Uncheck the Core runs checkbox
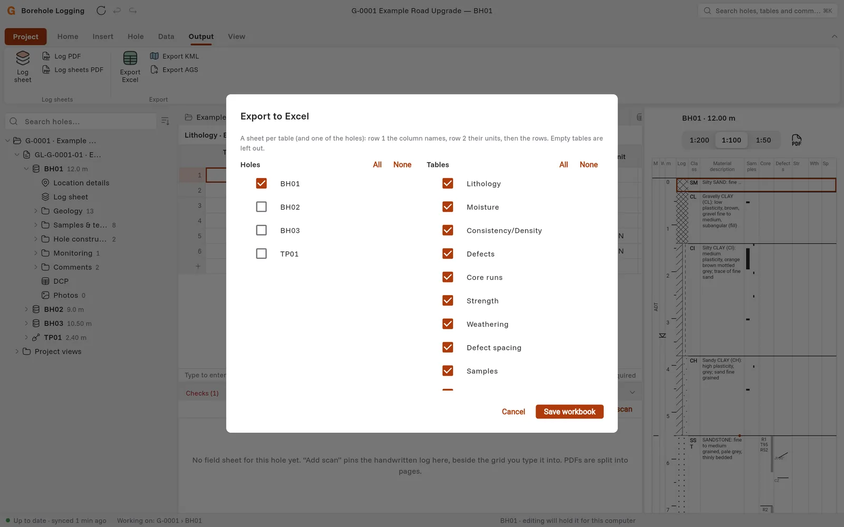Screen dimensions: 844x527 448,277
